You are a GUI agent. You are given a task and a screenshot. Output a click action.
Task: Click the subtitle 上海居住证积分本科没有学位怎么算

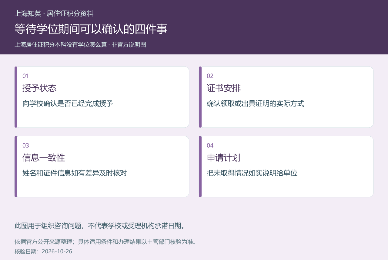coord(61,45)
